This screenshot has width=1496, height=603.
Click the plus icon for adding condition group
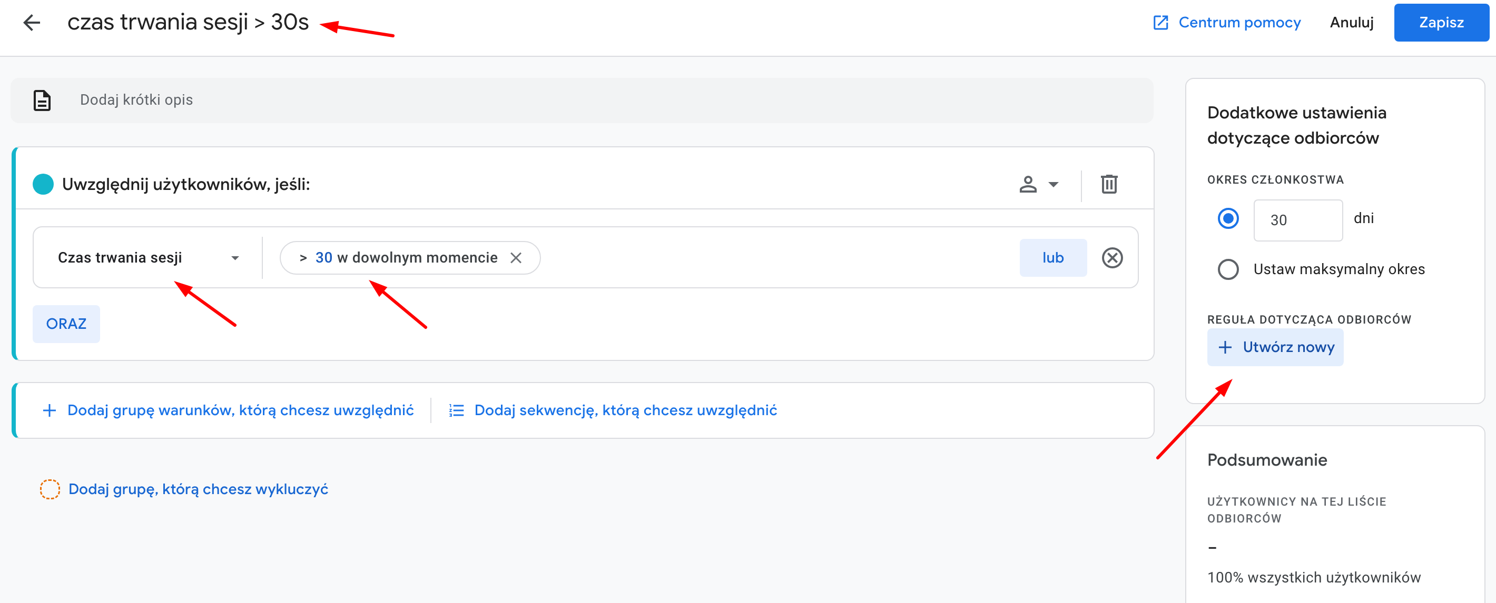pyautogui.click(x=50, y=410)
